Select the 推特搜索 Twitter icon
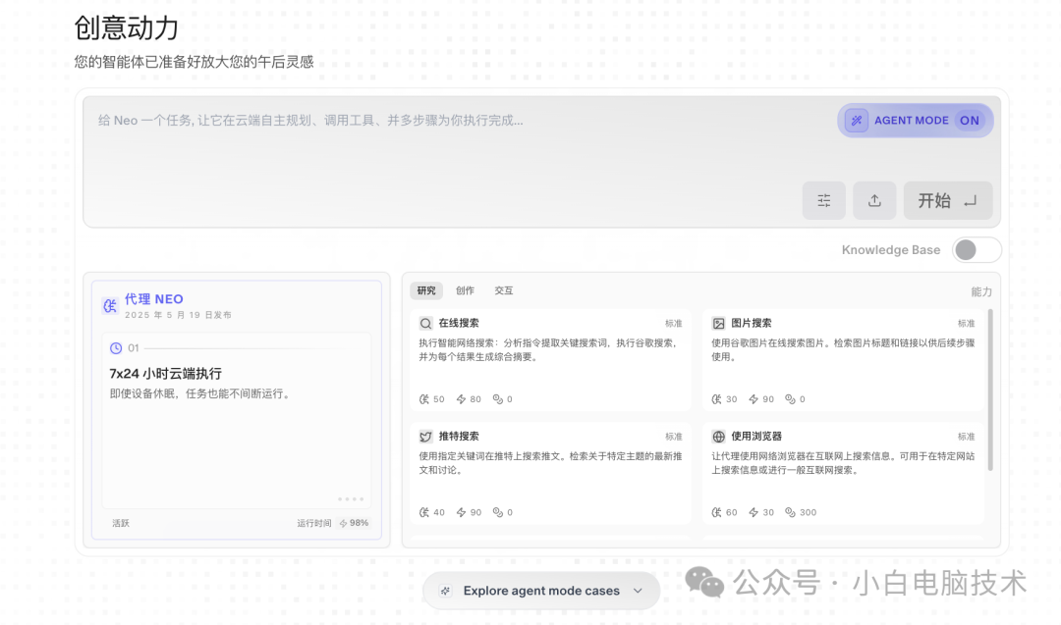 click(x=425, y=436)
